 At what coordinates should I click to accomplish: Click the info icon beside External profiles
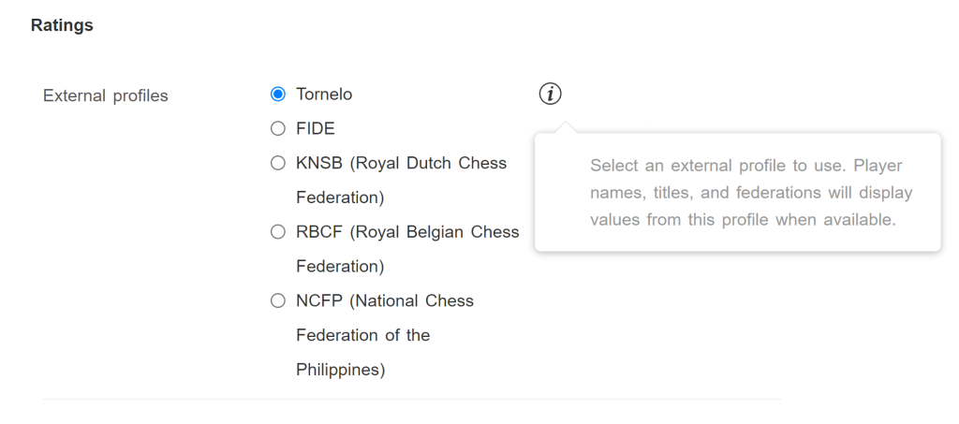tap(550, 95)
